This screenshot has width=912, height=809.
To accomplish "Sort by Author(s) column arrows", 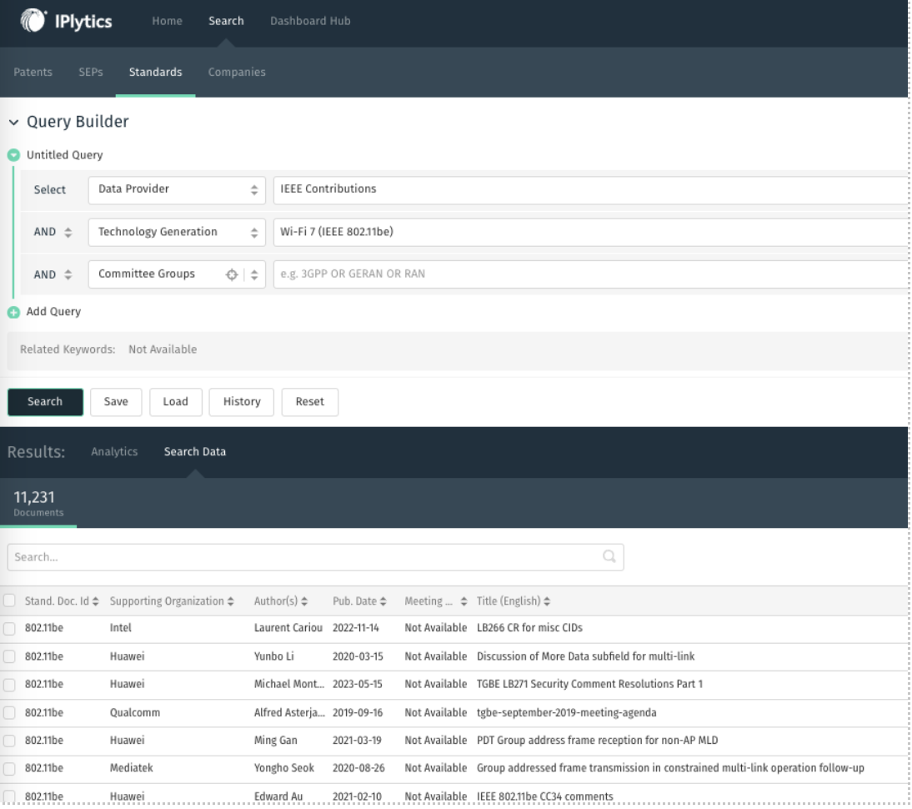I will (x=304, y=601).
